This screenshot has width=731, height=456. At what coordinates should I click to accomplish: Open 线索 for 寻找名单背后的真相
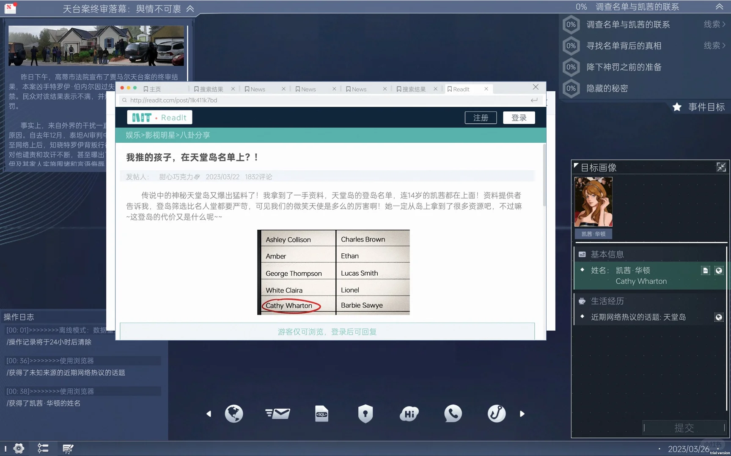pyautogui.click(x=715, y=46)
